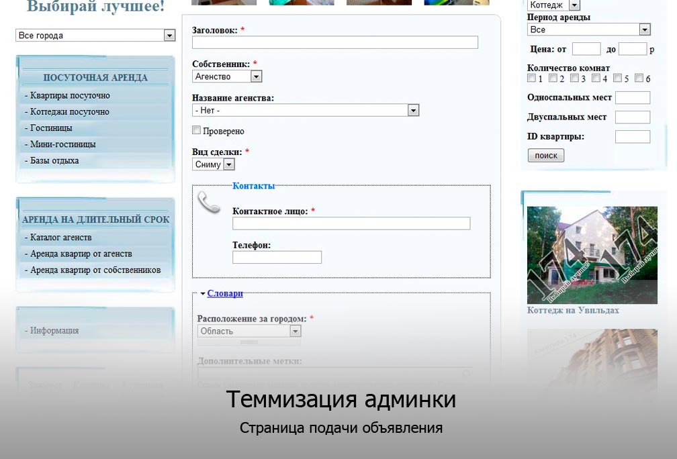Click the АРЕНДА НА ДЛИТЕЛЬНЫЙ СРОК heading
The width and height of the screenshot is (677, 459).
(x=96, y=219)
